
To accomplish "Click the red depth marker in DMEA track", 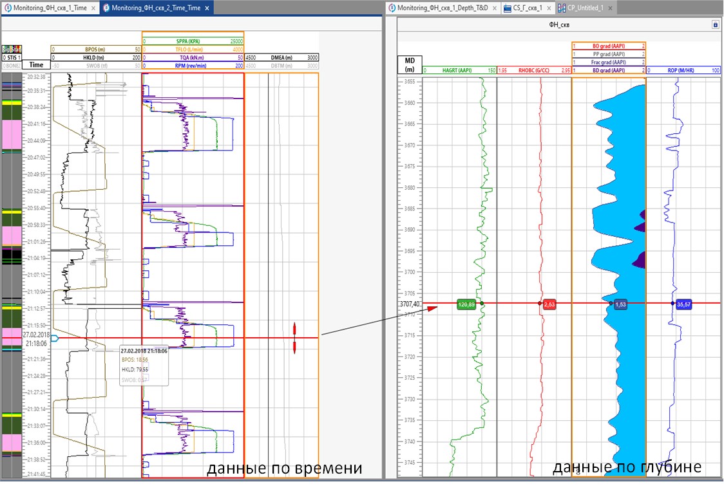I will [x=294, y=338].
